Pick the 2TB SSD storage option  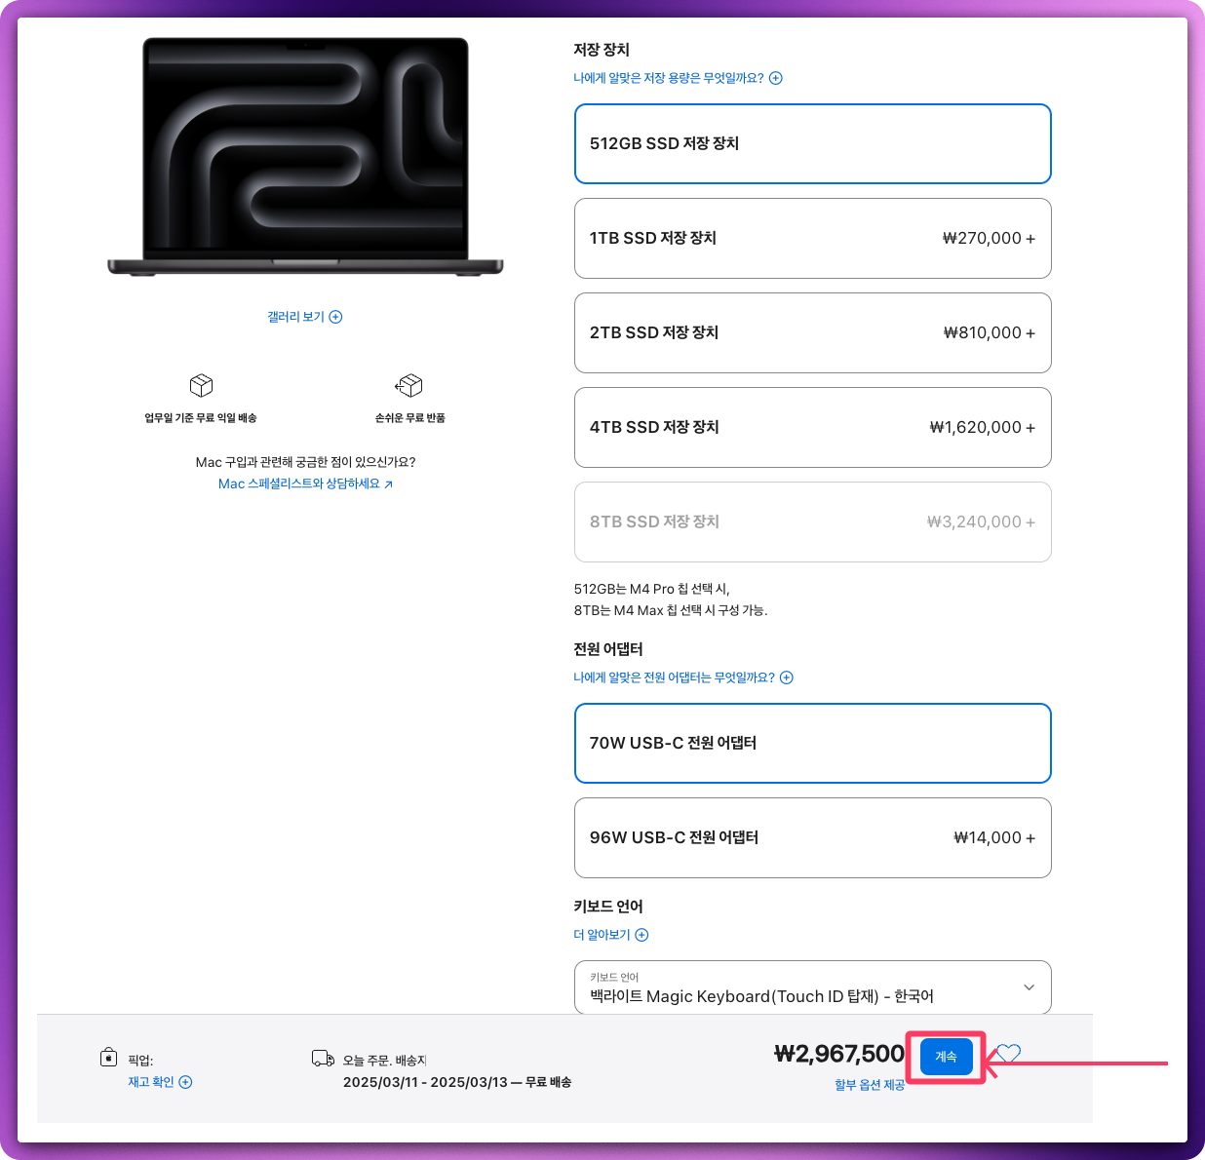coord(813,332)
